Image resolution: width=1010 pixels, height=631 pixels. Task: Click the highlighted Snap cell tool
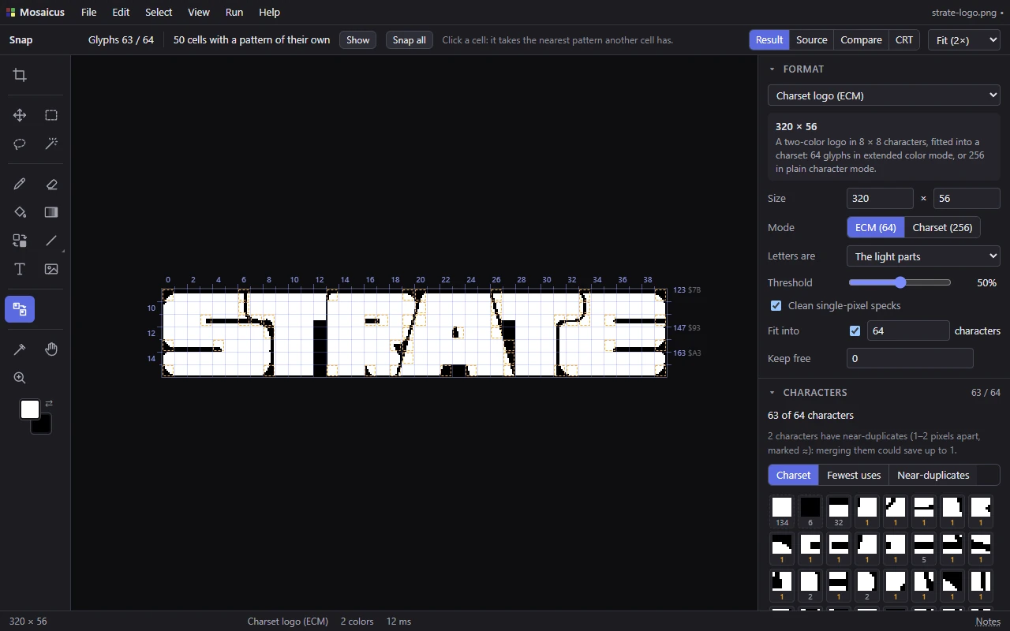(20, 309)
